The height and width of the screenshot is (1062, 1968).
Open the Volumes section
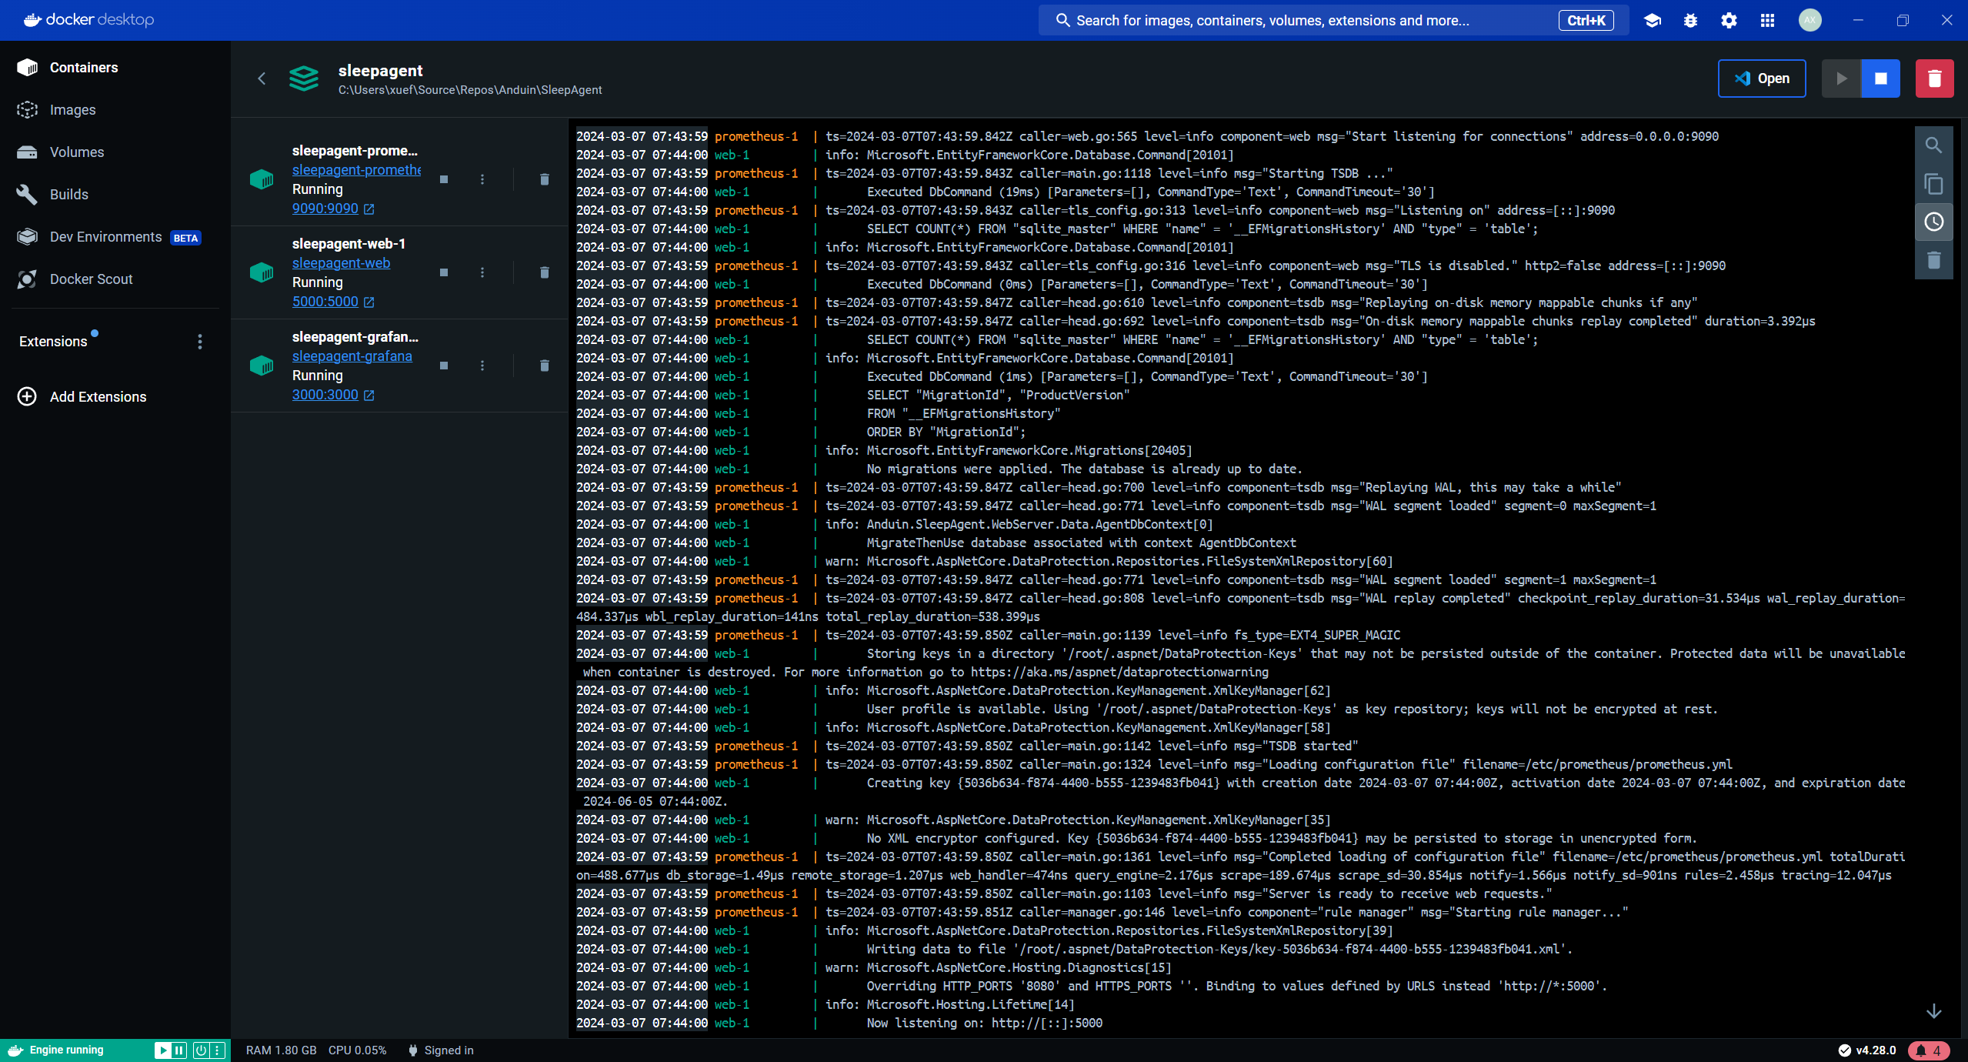point(76,152)
